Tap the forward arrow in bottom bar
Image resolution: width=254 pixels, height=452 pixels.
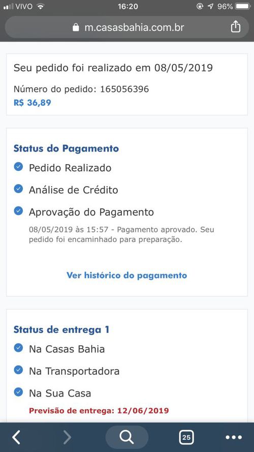point(67,437)
